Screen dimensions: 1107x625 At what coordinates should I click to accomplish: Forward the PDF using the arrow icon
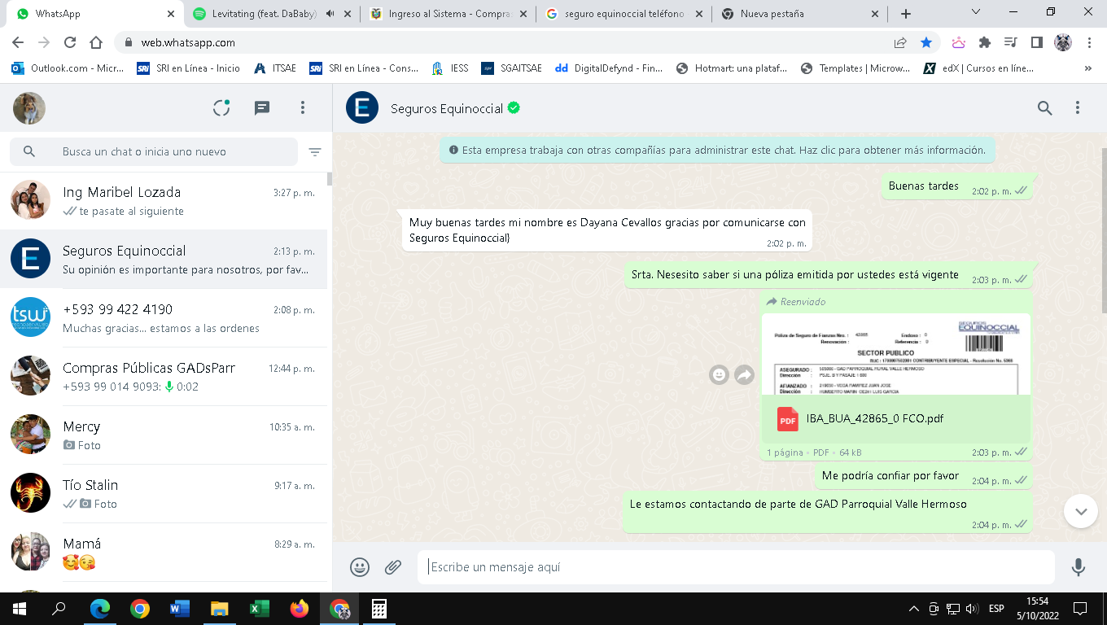(744, 374)
